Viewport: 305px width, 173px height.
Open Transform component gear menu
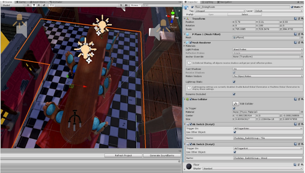[302, 19]
